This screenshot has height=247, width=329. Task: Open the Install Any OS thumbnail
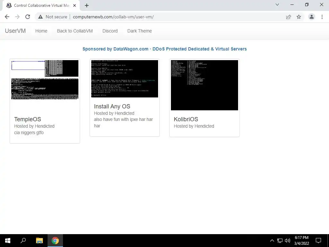125,79
